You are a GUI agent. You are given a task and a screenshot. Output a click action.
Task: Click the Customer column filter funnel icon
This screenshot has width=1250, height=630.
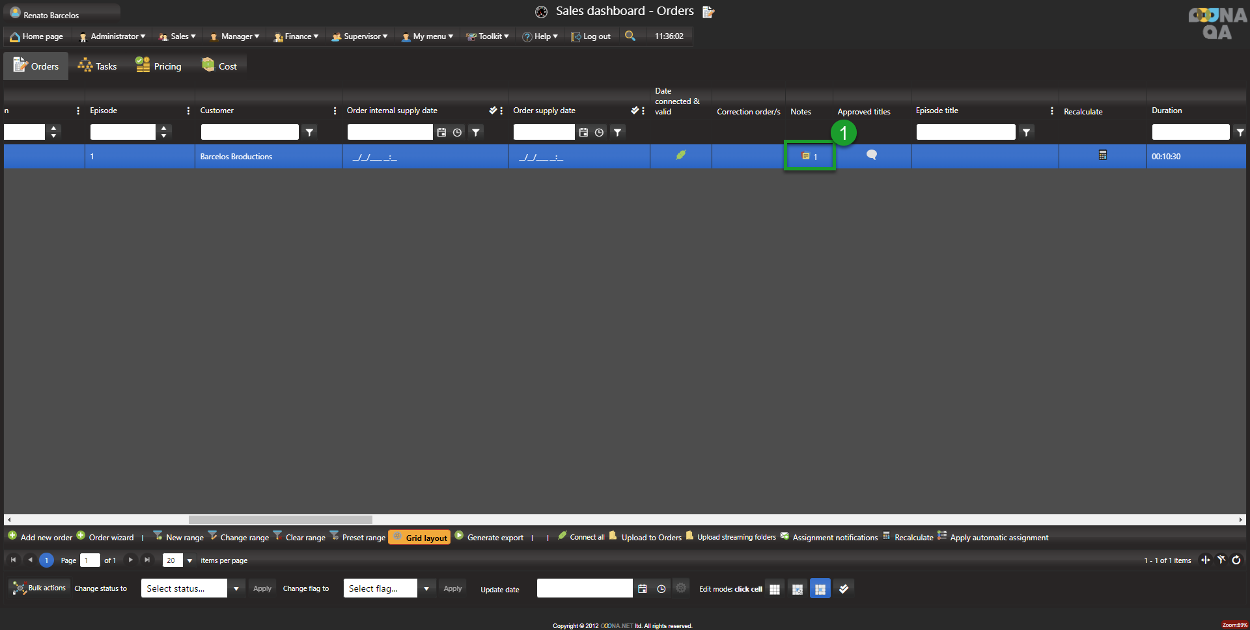pyautogui.click(x=310, y=133)
